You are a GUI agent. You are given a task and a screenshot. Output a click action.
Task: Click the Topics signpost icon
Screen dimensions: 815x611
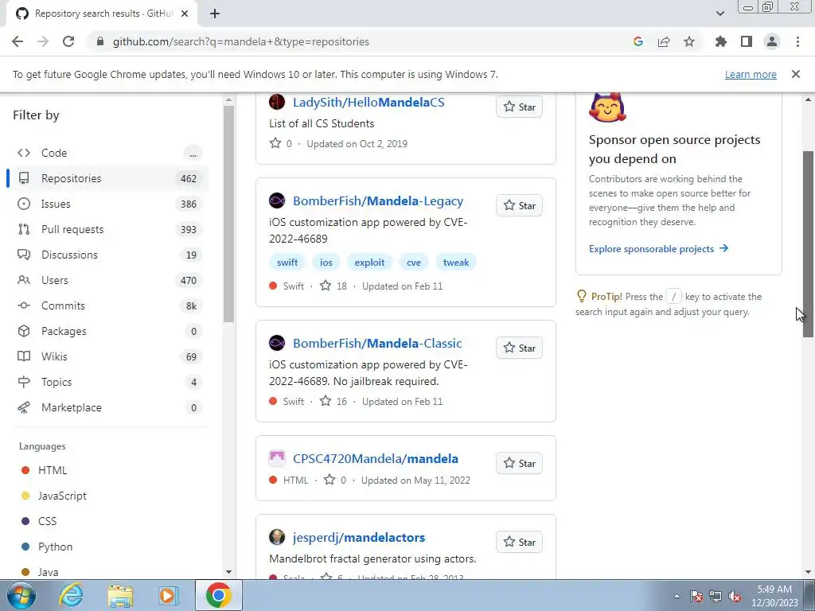point(24,382)
